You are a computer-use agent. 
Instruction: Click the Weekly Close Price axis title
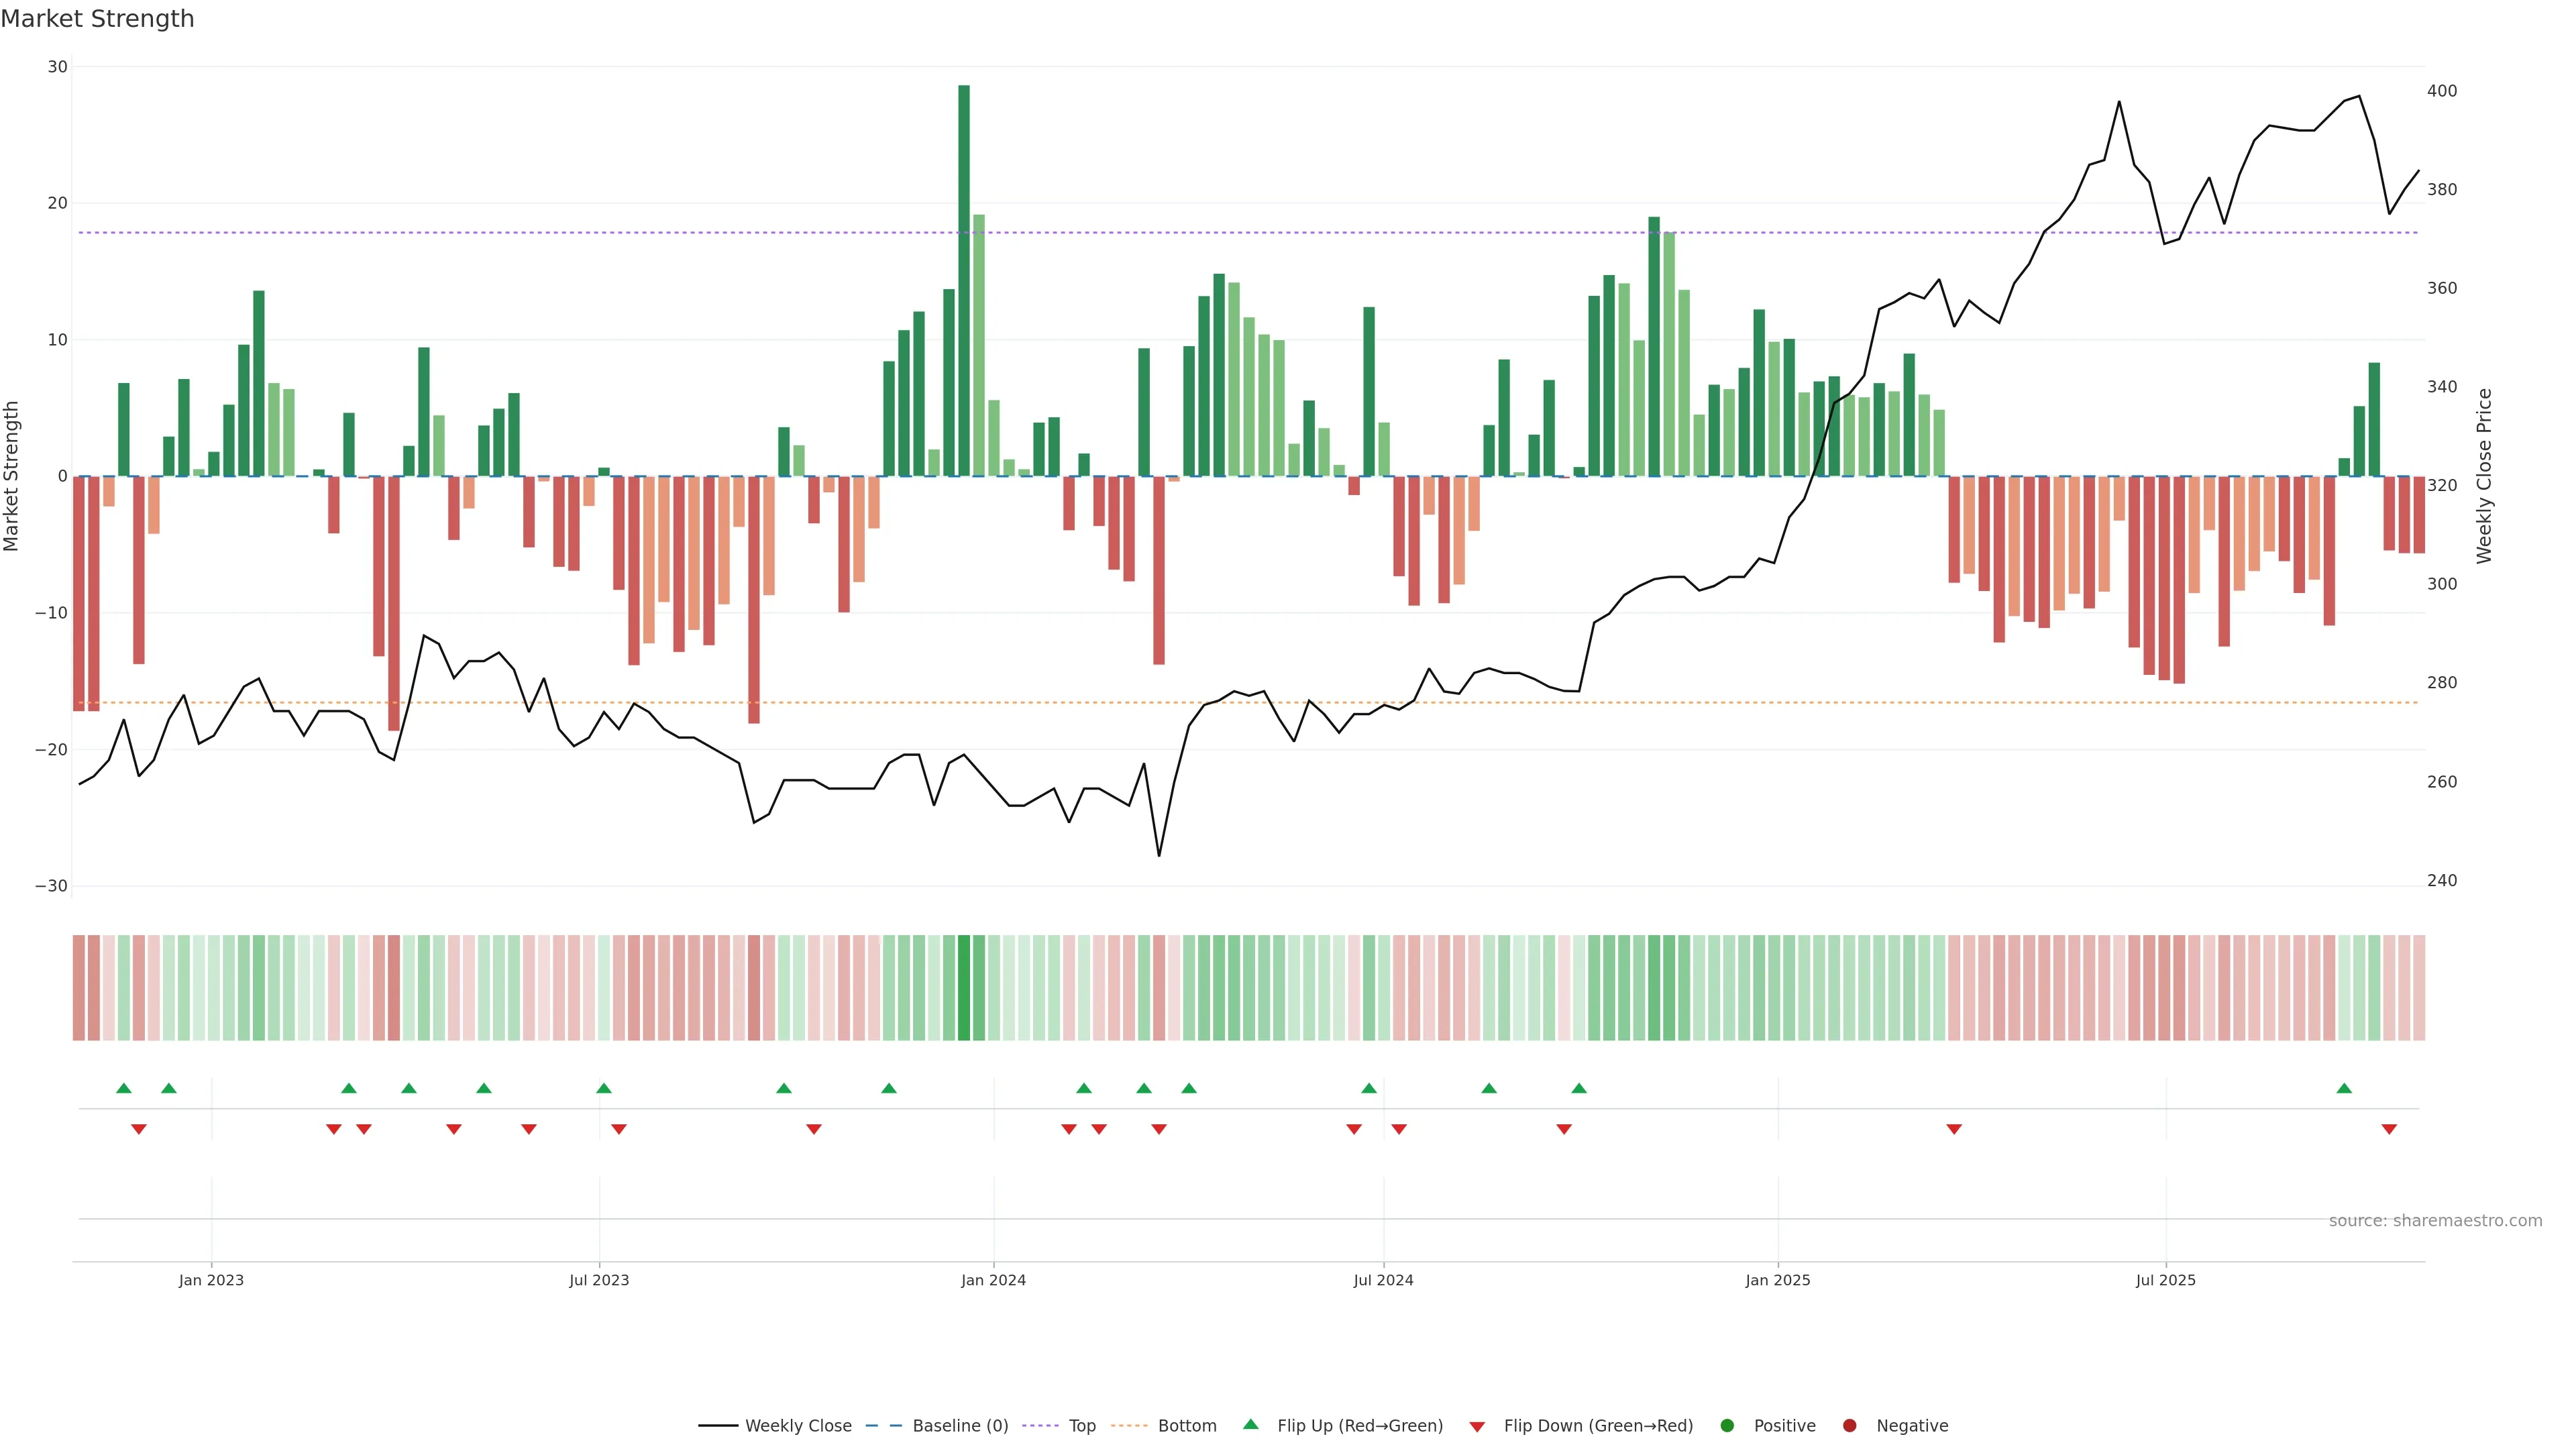click(x=2484, y=476)
